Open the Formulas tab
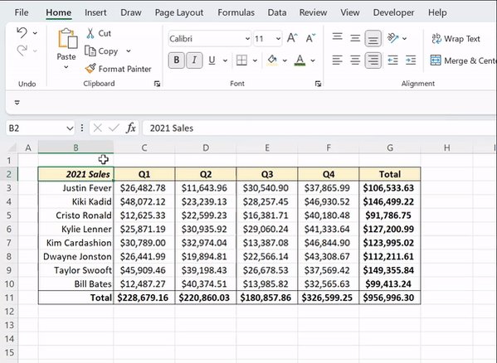497x363 pixels. (x=236, y=12)
